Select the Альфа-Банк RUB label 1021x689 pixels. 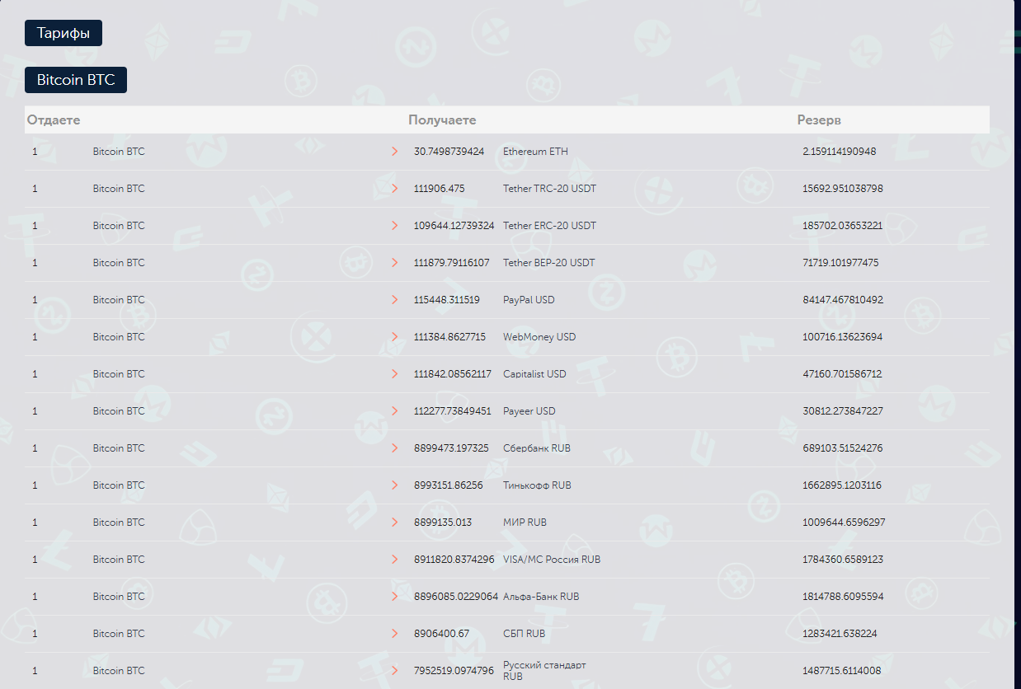point(541,597)
